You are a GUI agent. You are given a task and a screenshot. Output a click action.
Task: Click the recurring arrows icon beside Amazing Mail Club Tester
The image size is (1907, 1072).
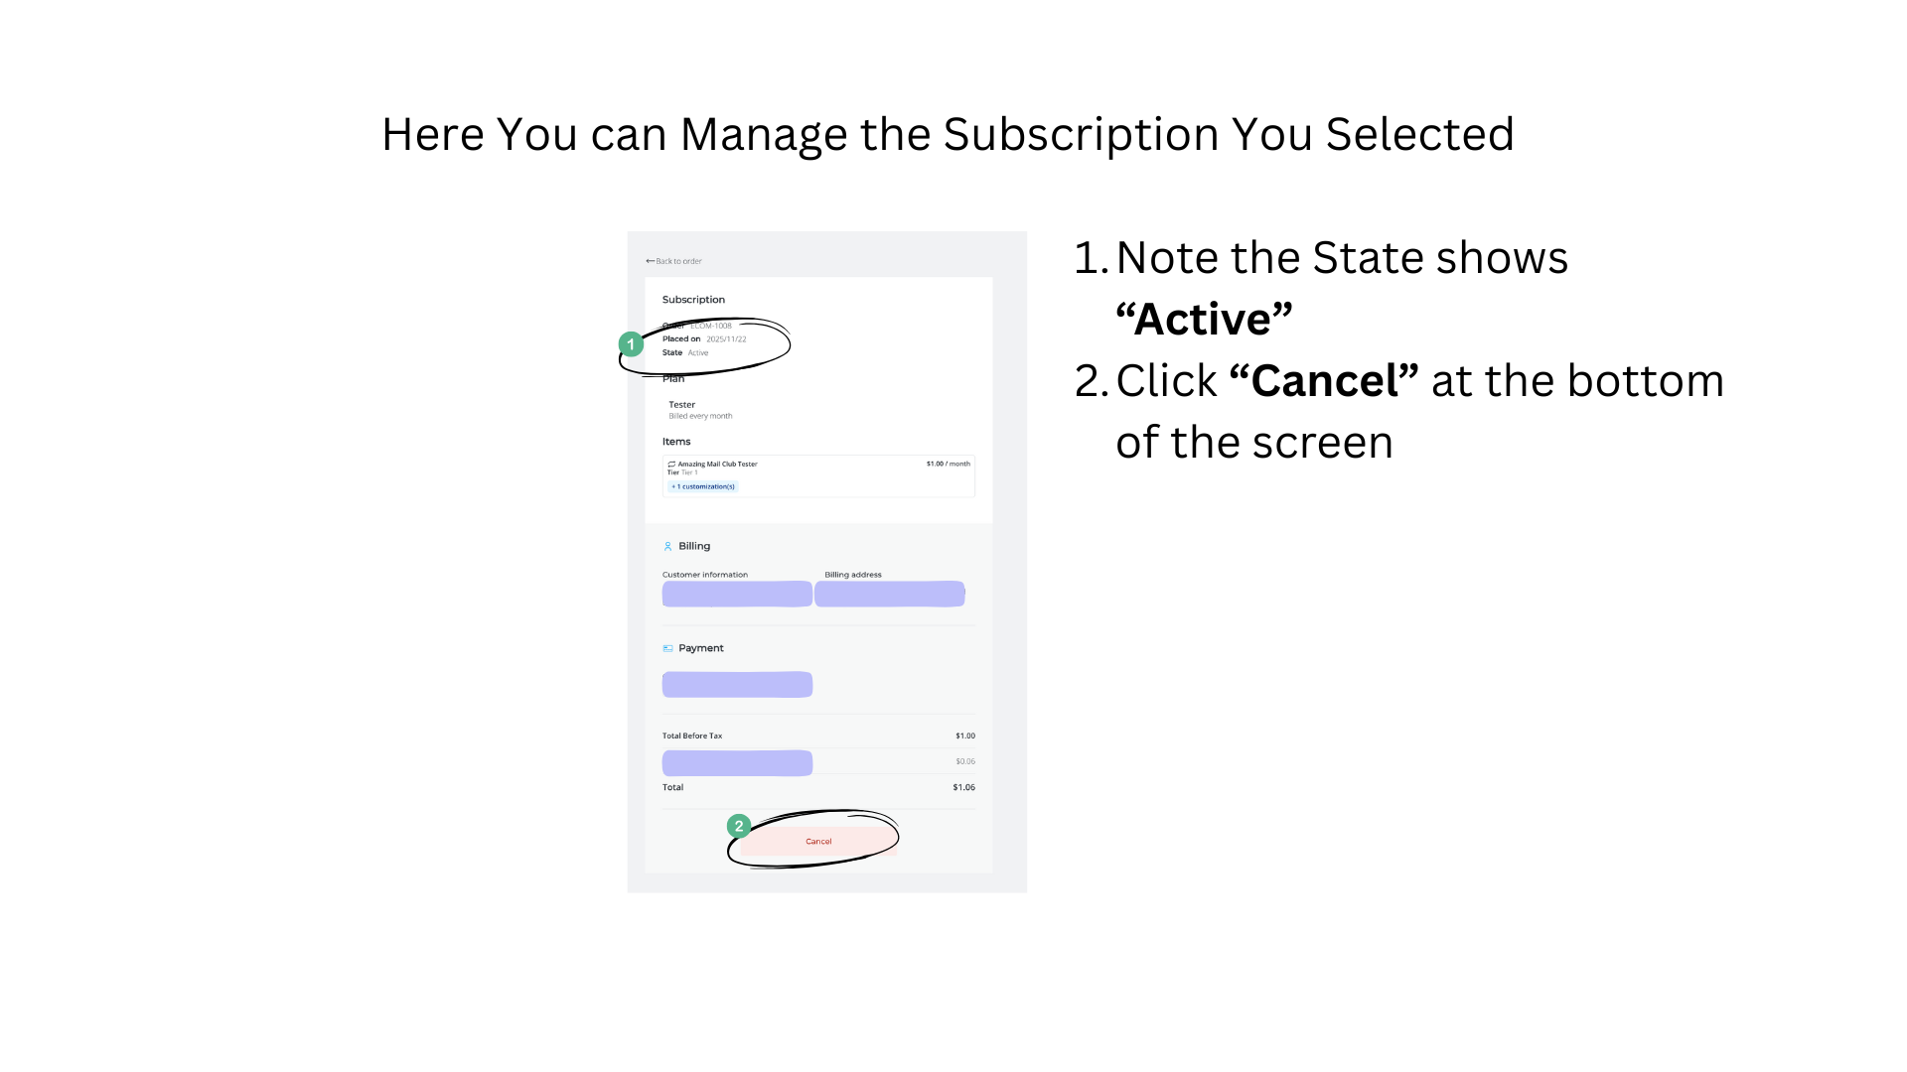point(671,464)
